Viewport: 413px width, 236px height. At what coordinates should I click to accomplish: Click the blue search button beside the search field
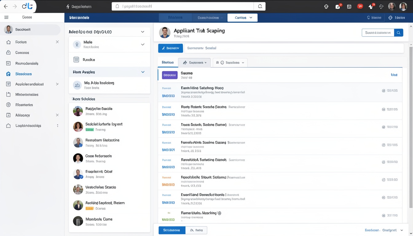[399, 33]
